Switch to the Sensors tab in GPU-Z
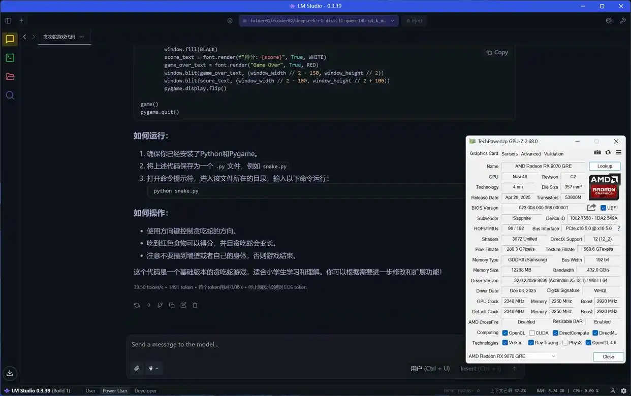Image resolution: width=631 pixels, height=396 pixels. (x=509, y=153)
